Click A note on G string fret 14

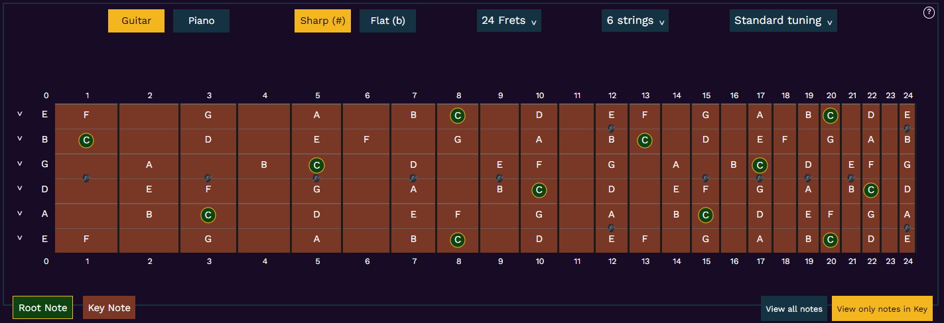(x=676, y=164)
